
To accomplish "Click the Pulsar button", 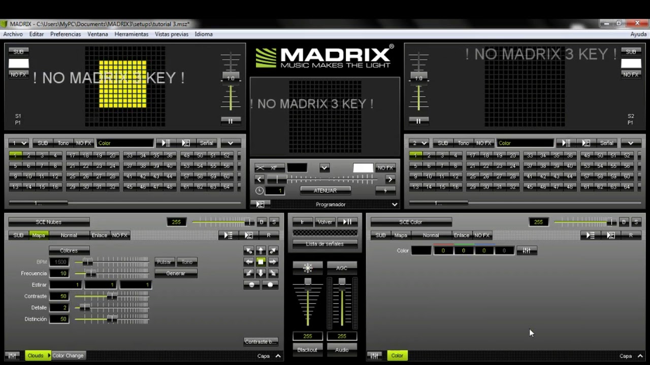I will point(165,262).
